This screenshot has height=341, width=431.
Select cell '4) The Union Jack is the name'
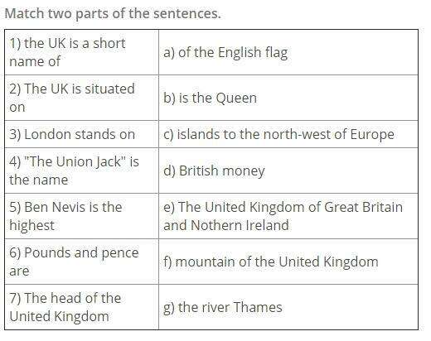click(x=82, y=170)
